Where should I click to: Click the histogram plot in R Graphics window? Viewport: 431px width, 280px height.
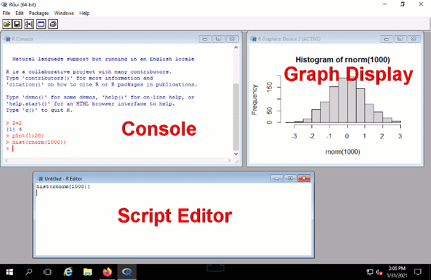(x=347, y=102)
